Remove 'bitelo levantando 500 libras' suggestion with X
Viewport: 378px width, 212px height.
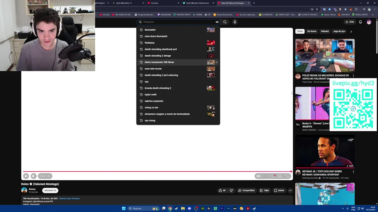[216, 62]
